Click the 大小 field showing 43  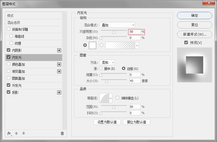pyautogui.click(x=135, y=81)
